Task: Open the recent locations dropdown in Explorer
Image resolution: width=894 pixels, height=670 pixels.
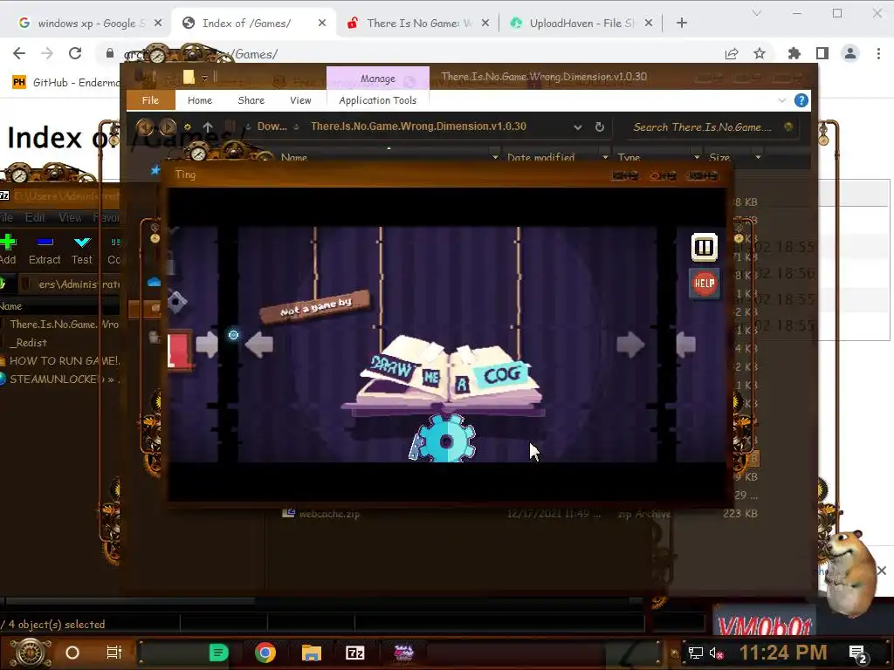Action: [188, 127]
